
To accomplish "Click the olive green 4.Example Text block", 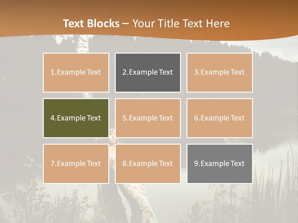I will point(76,118).
